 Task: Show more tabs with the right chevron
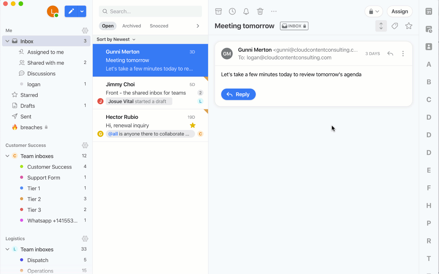198,26
